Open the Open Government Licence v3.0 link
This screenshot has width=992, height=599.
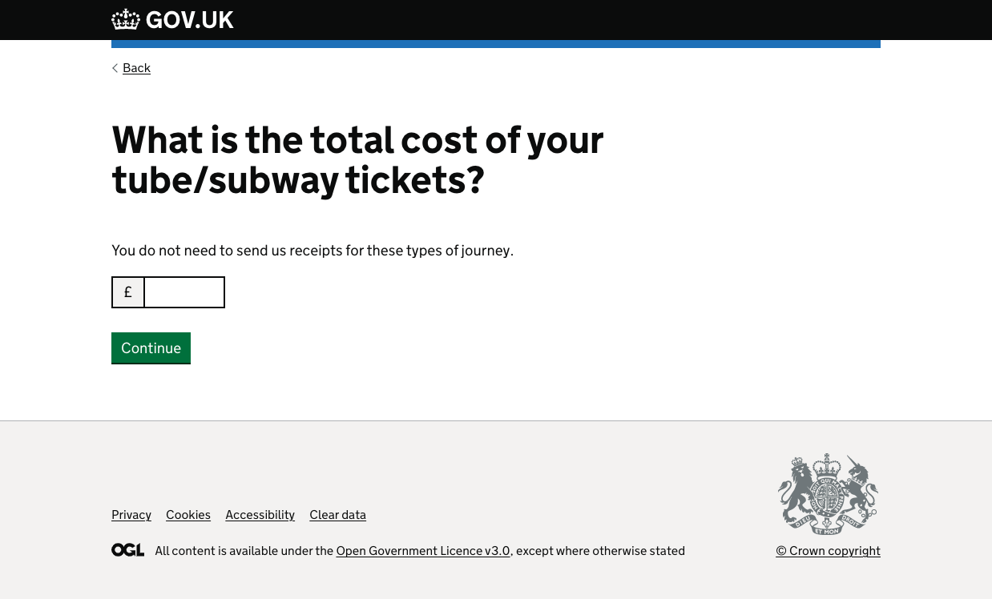pyautogui.click(x=423, y=551)
